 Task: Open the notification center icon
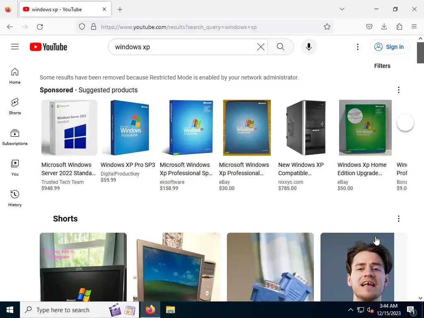[411, 311]
